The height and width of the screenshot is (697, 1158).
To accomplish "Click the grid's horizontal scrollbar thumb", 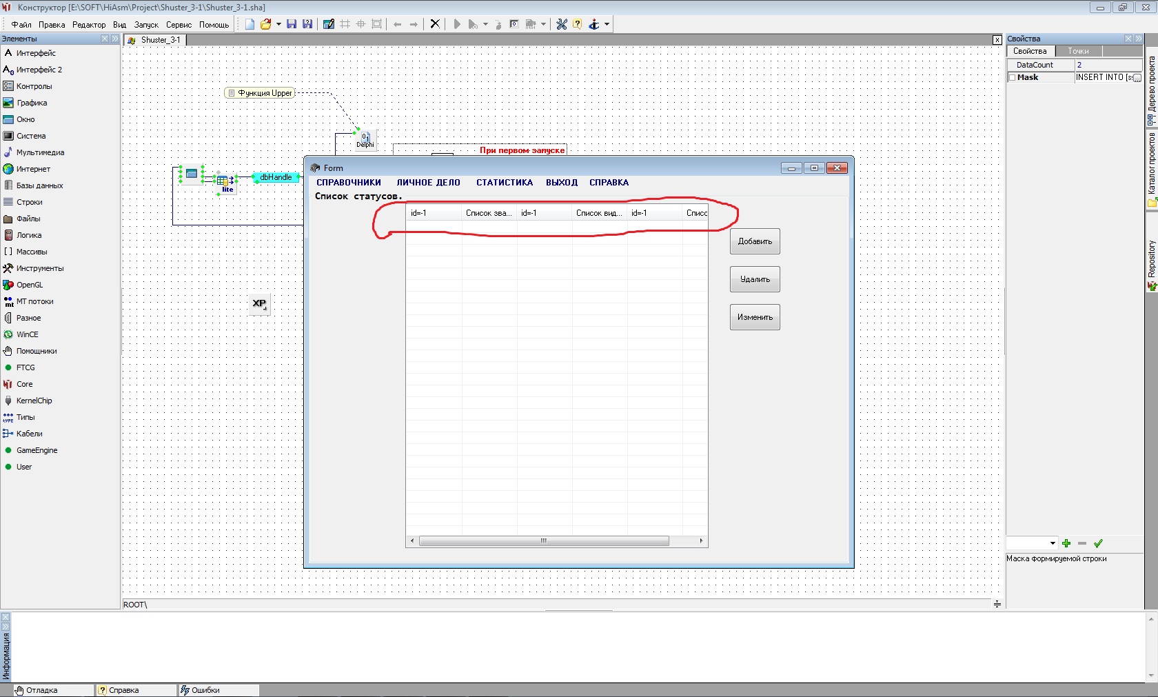I will (x=543, y=541).
